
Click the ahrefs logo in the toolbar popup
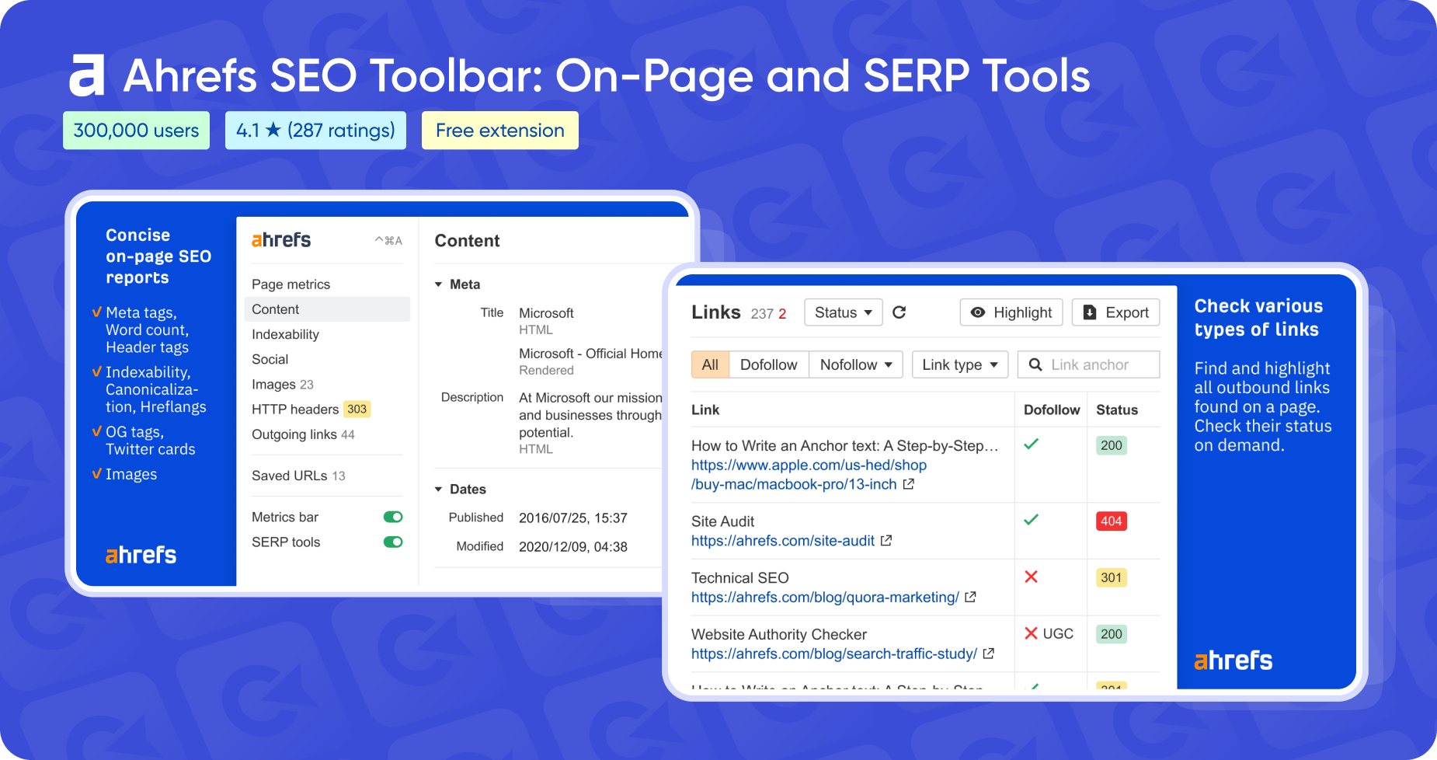coord(280,239)
